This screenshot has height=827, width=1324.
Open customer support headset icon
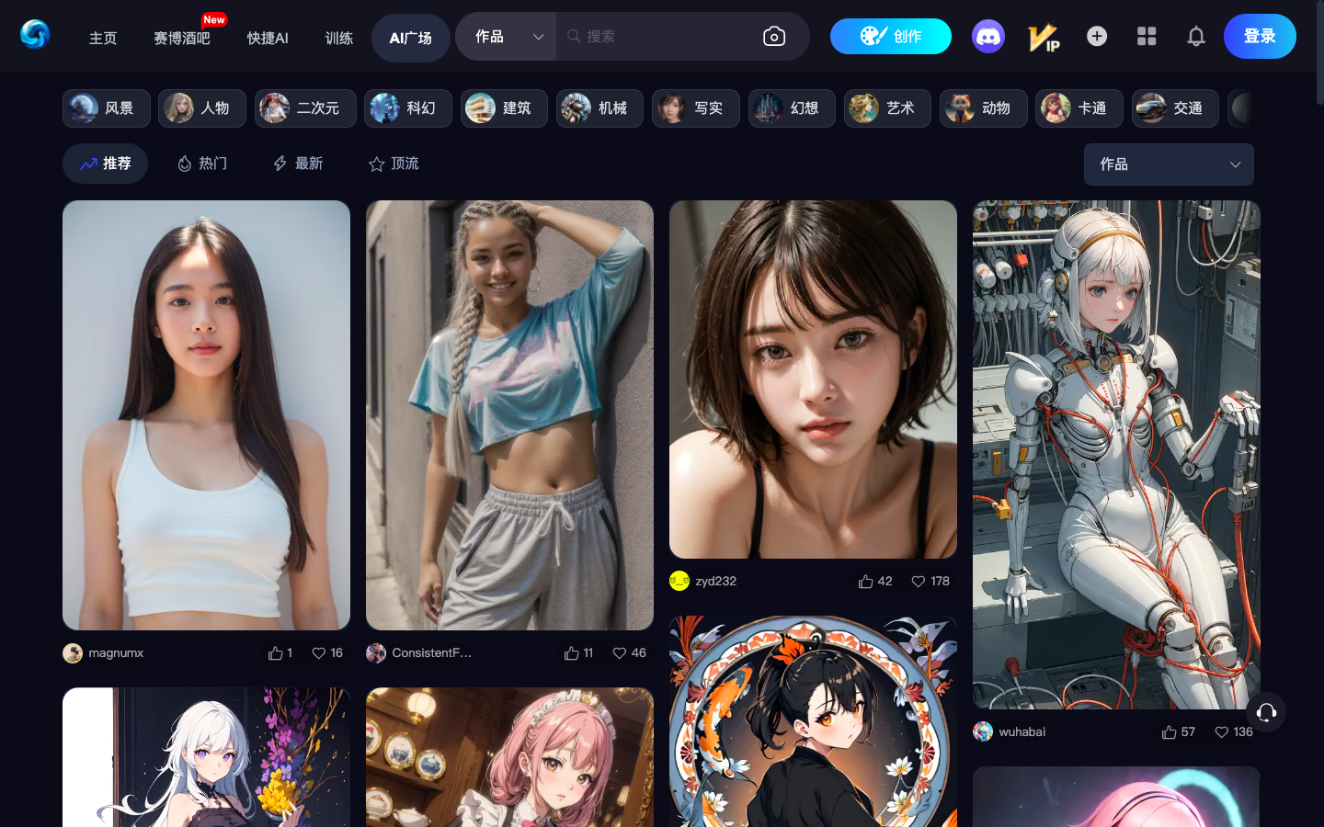1266,712
